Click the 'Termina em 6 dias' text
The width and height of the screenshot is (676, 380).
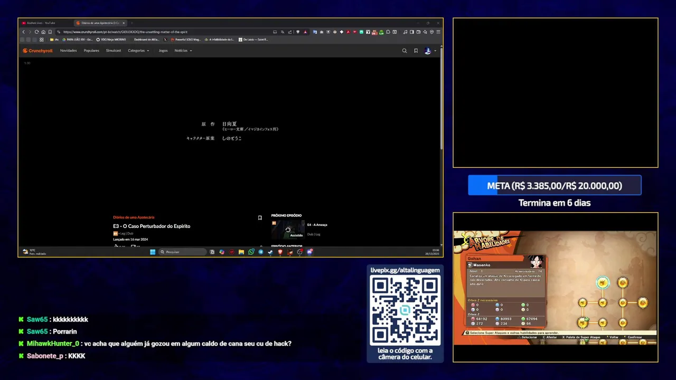pos(555,203)
